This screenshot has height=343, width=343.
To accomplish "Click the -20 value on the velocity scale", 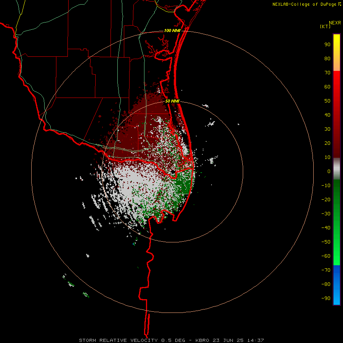I will (326, 200).
